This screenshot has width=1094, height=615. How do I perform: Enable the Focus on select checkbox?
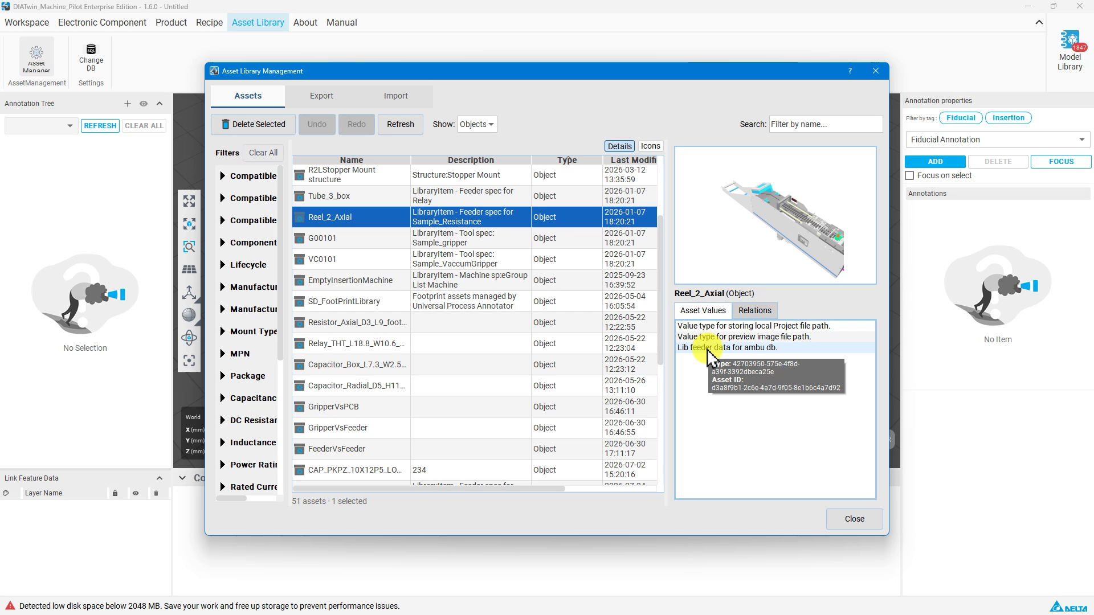[x=910, y=176]
